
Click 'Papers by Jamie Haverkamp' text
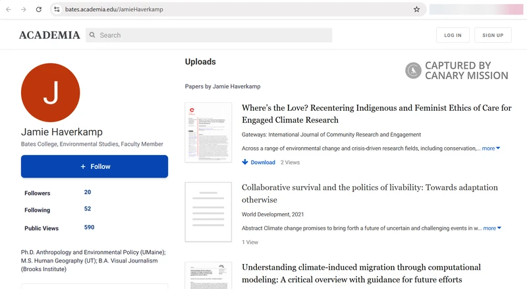pos(223,86)
